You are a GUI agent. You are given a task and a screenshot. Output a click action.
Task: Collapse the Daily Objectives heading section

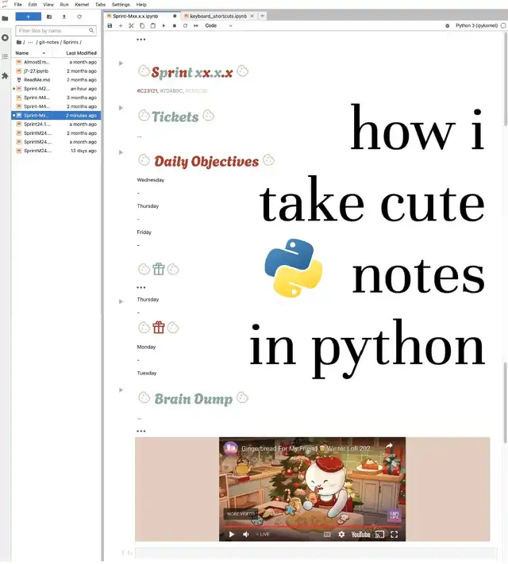(x=121, y=152)
